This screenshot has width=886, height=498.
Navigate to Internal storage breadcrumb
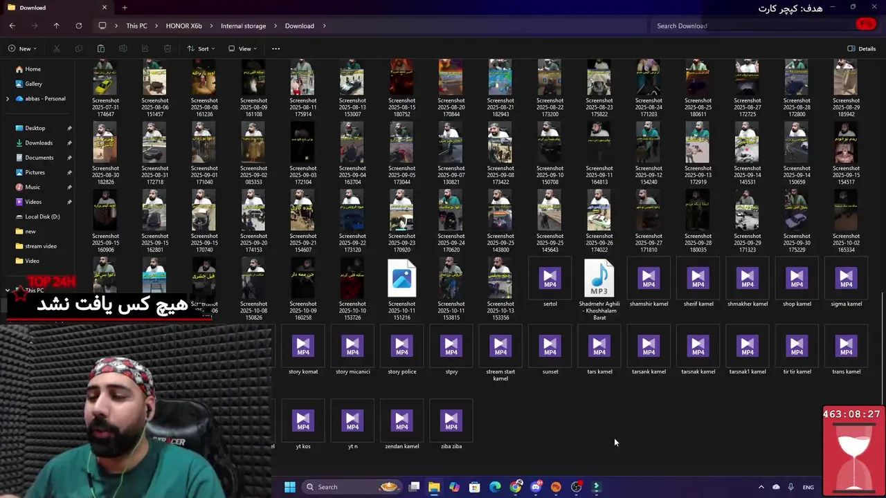(x=243, y=26)
